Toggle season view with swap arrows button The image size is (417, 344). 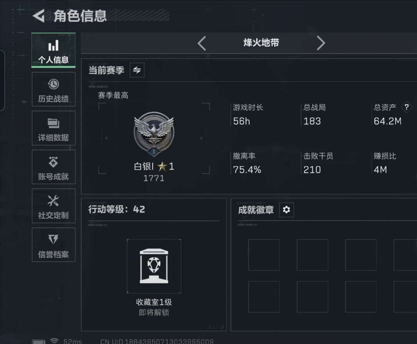click(137, 70)
